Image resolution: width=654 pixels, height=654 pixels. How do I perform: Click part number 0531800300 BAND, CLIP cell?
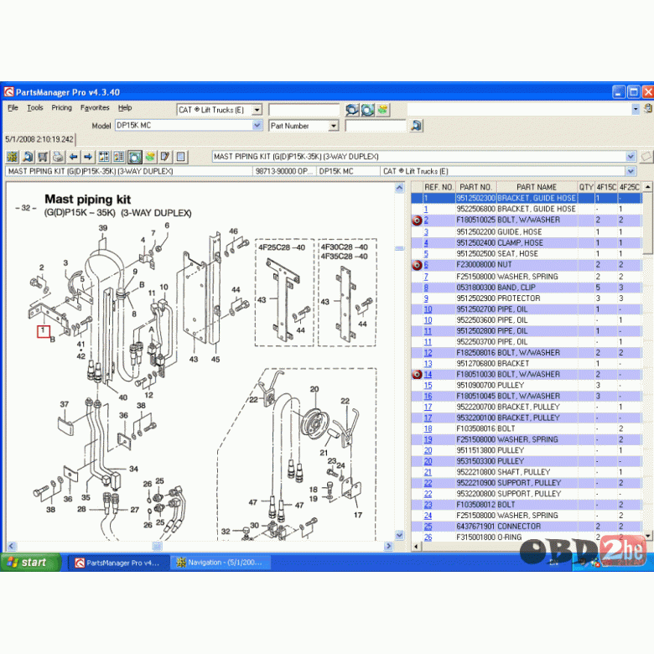(475, 288)
